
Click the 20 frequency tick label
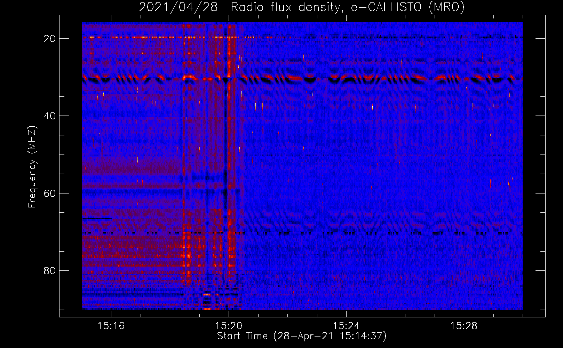click(50, 38)
